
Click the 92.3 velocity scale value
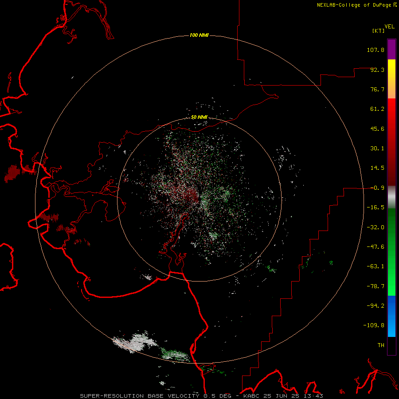click(377, 70)
